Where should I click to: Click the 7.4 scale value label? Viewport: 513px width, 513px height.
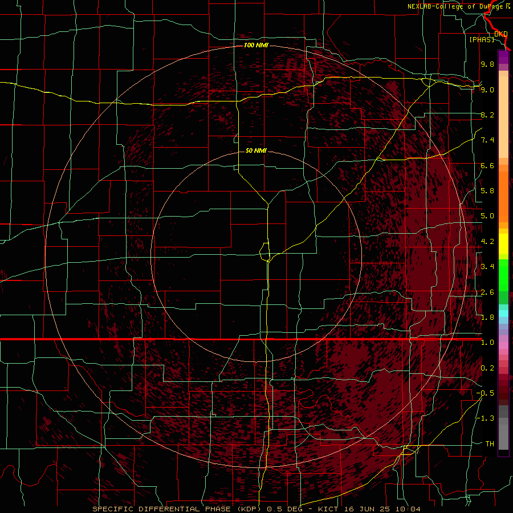(487, 140)
